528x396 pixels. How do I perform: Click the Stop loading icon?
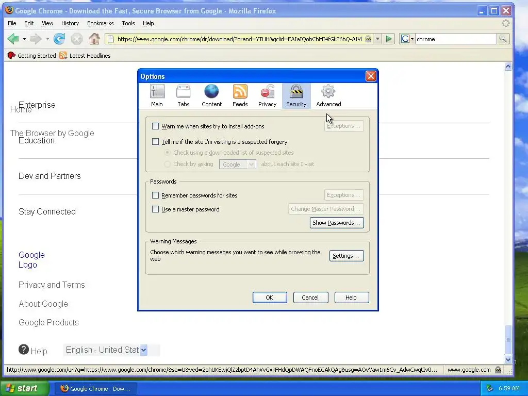pyautogui.click(x=77, y=39)
